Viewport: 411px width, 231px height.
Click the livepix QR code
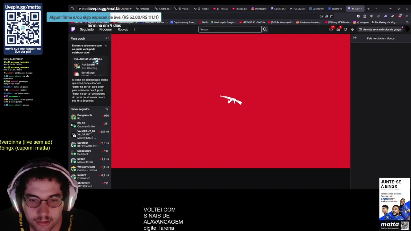(x=23, y=28)
